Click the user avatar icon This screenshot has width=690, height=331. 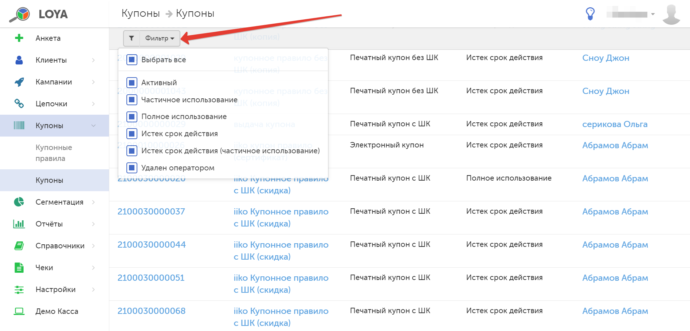(671, 15)
